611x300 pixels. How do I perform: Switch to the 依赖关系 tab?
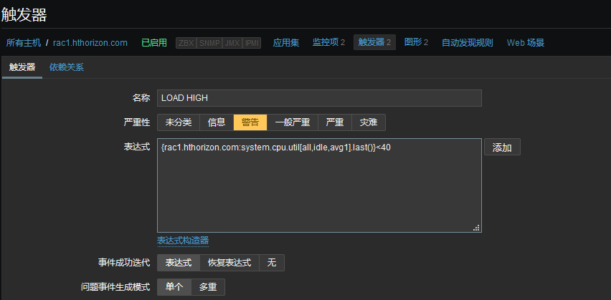pyautogui.click(x=67, y=67)
